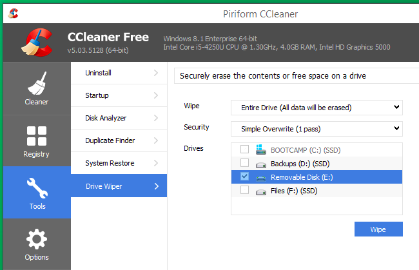The width and height of the screenshot is (419, 270).
Task: Open the Security overwrite dropdown
Action: pos(317,129)
